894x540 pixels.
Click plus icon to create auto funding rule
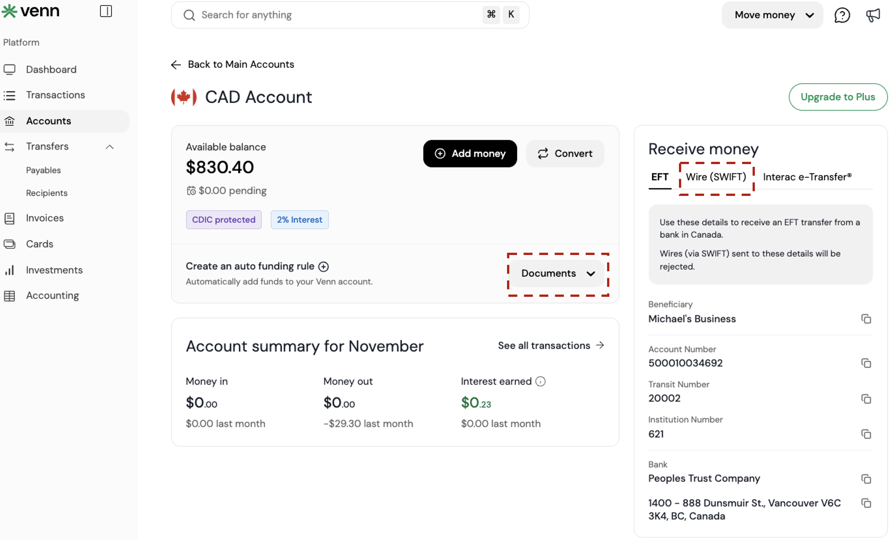click(x=323, y=266)
